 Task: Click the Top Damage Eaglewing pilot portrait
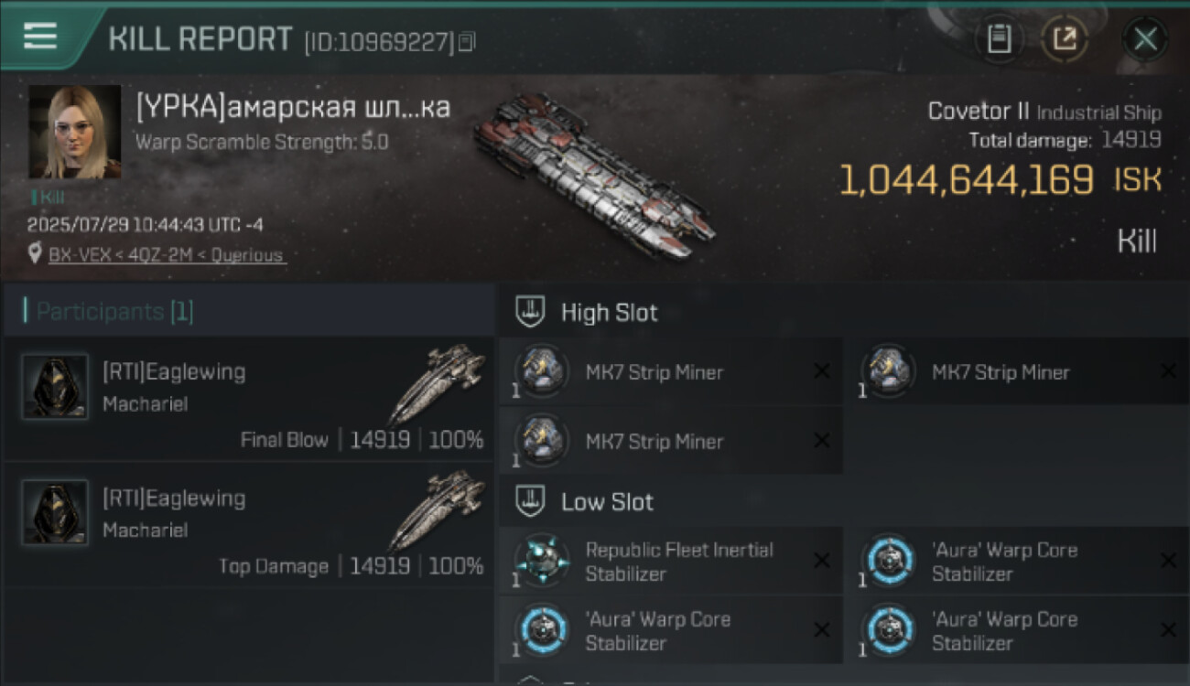coord(55,513)
